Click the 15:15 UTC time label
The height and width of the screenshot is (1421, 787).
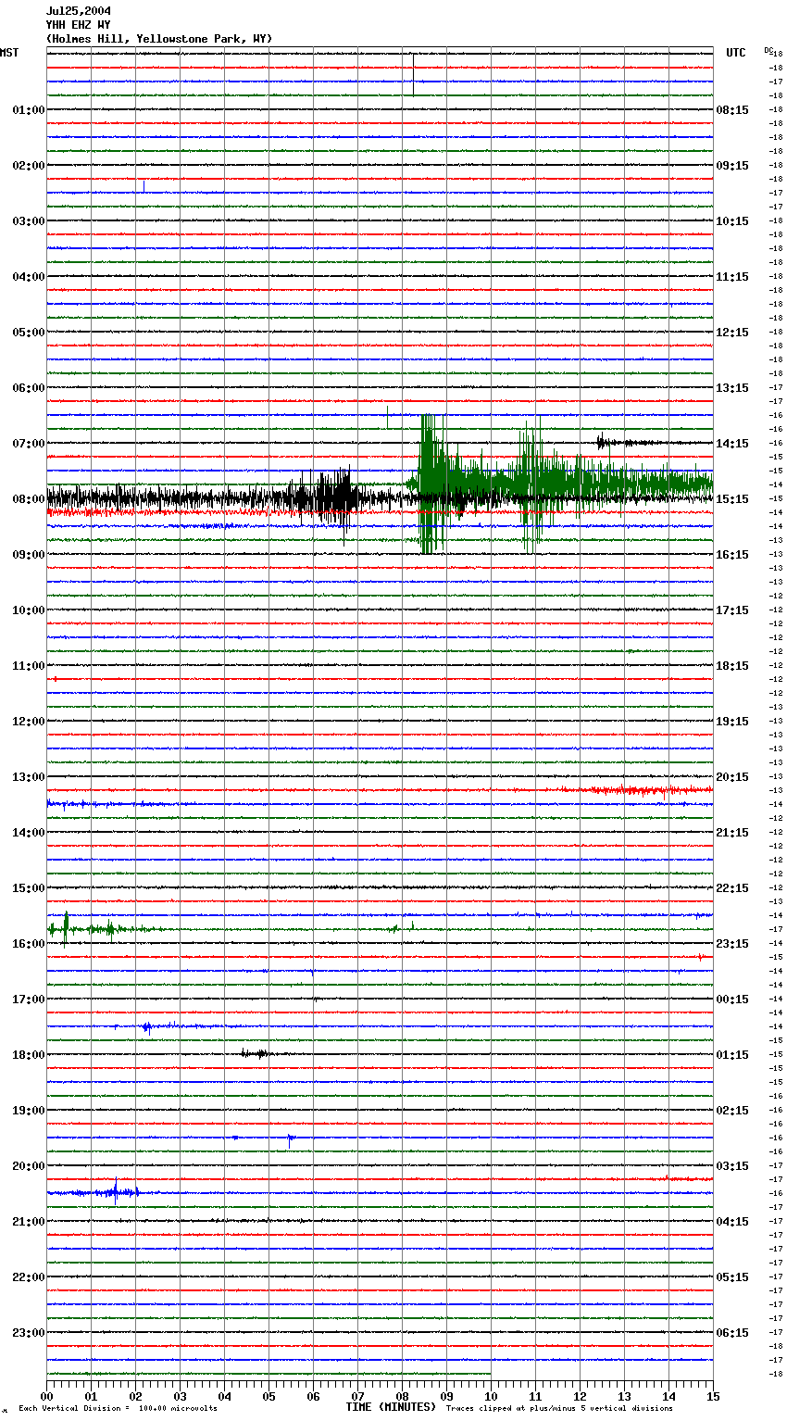click(x=732, y=499)
